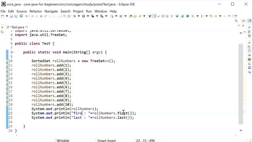This screenshot has height=142, width=253.
Task: Click the greyed Forward navigation arrow
Action: coord(225,16)
